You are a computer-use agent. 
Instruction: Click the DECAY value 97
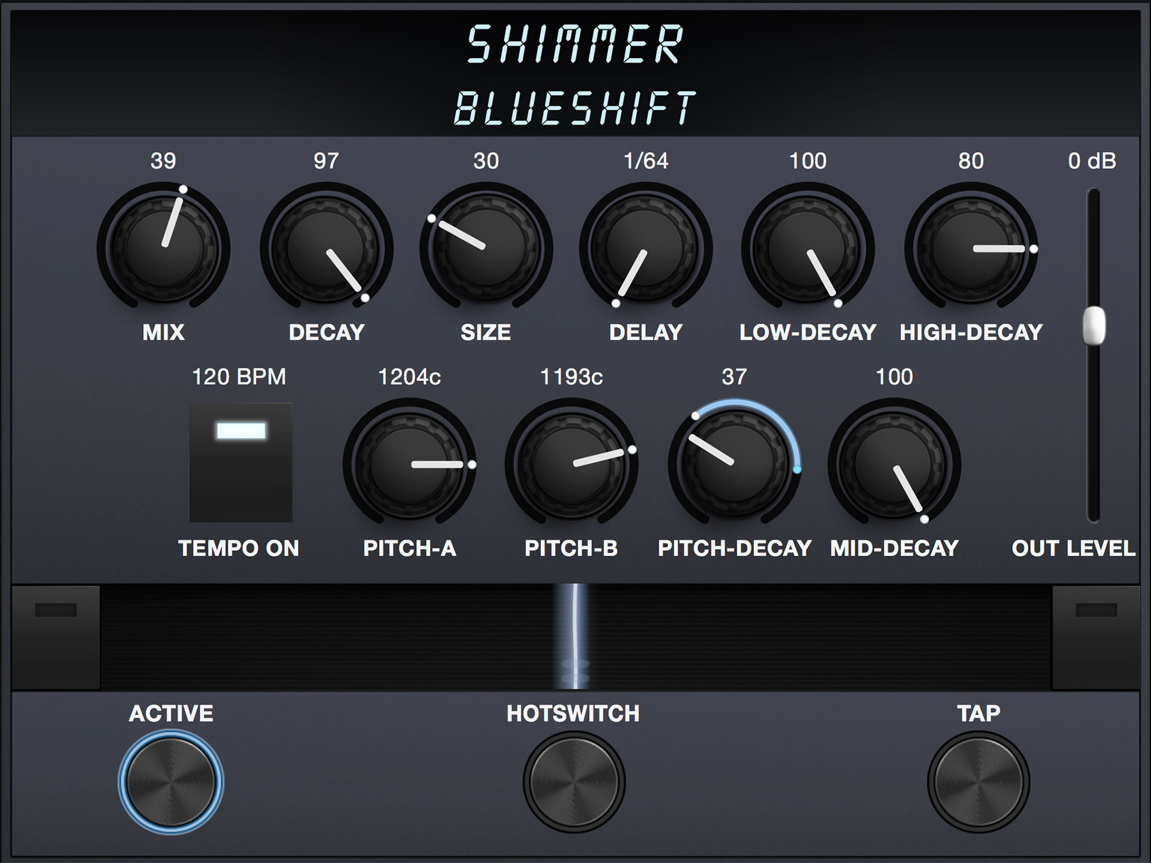tap(326, 160)
